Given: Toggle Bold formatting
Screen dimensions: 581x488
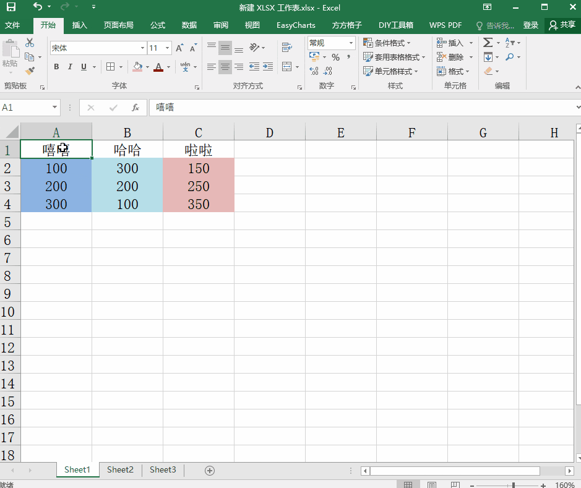Looking at the screenshot, I should [x=56, y=67].
